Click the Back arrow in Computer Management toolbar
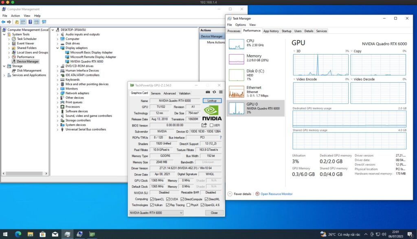 pos(3,22)
